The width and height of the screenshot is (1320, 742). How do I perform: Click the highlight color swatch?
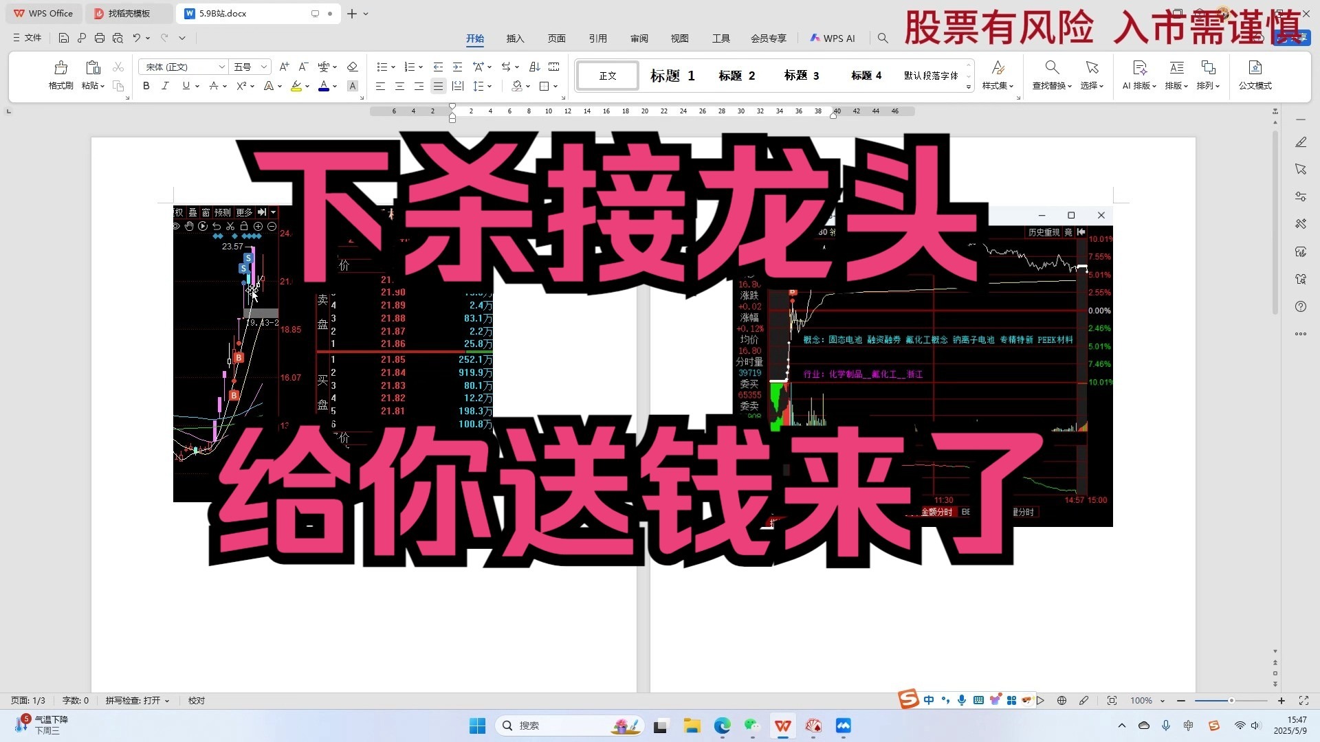[x=296, y=86]
